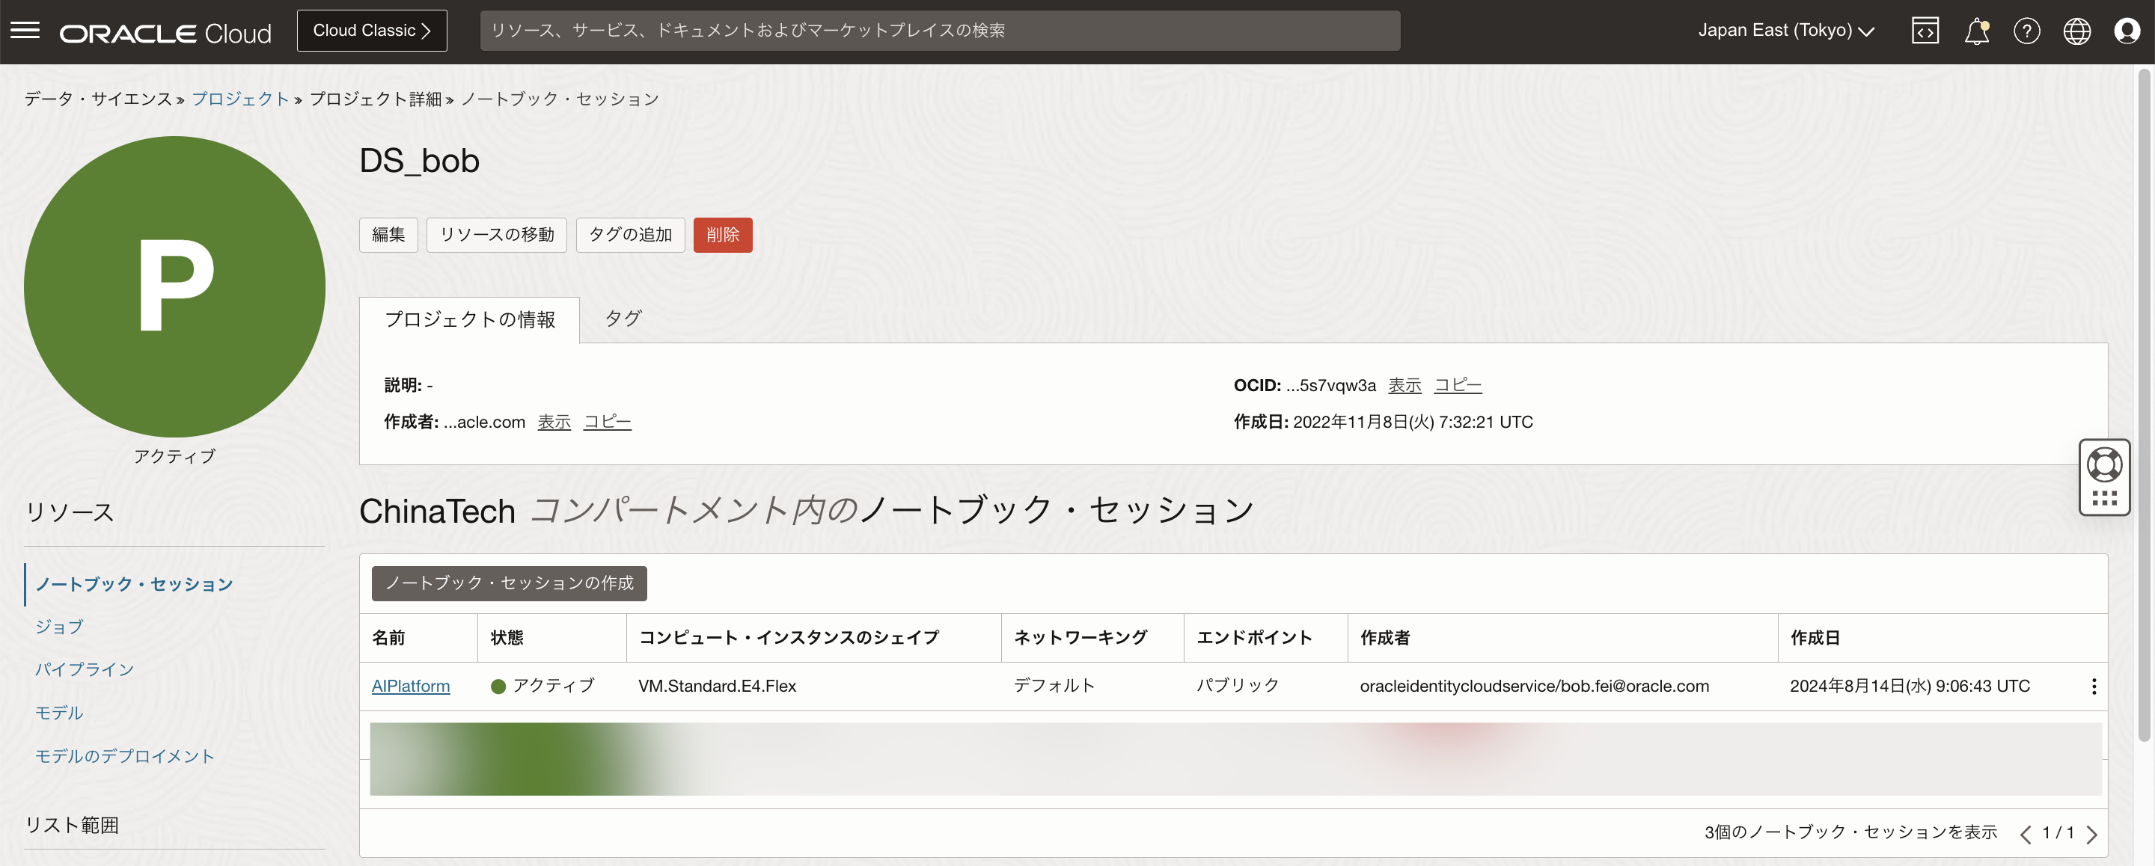Go to previous page of notebook sessions

[2026, 833]
